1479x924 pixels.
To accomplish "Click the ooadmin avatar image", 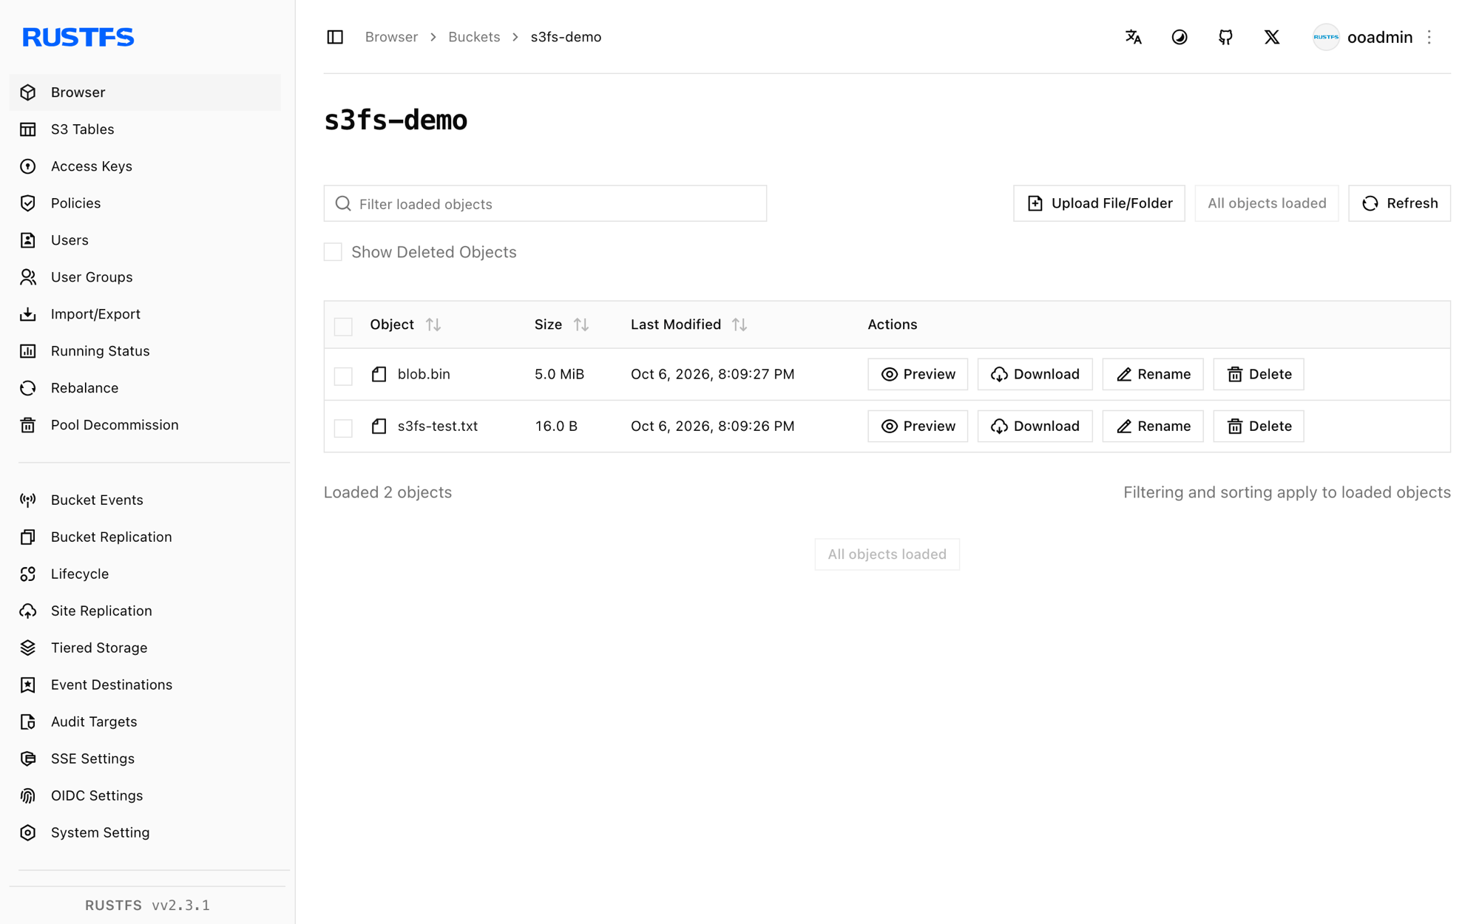I will [1326, 37].
